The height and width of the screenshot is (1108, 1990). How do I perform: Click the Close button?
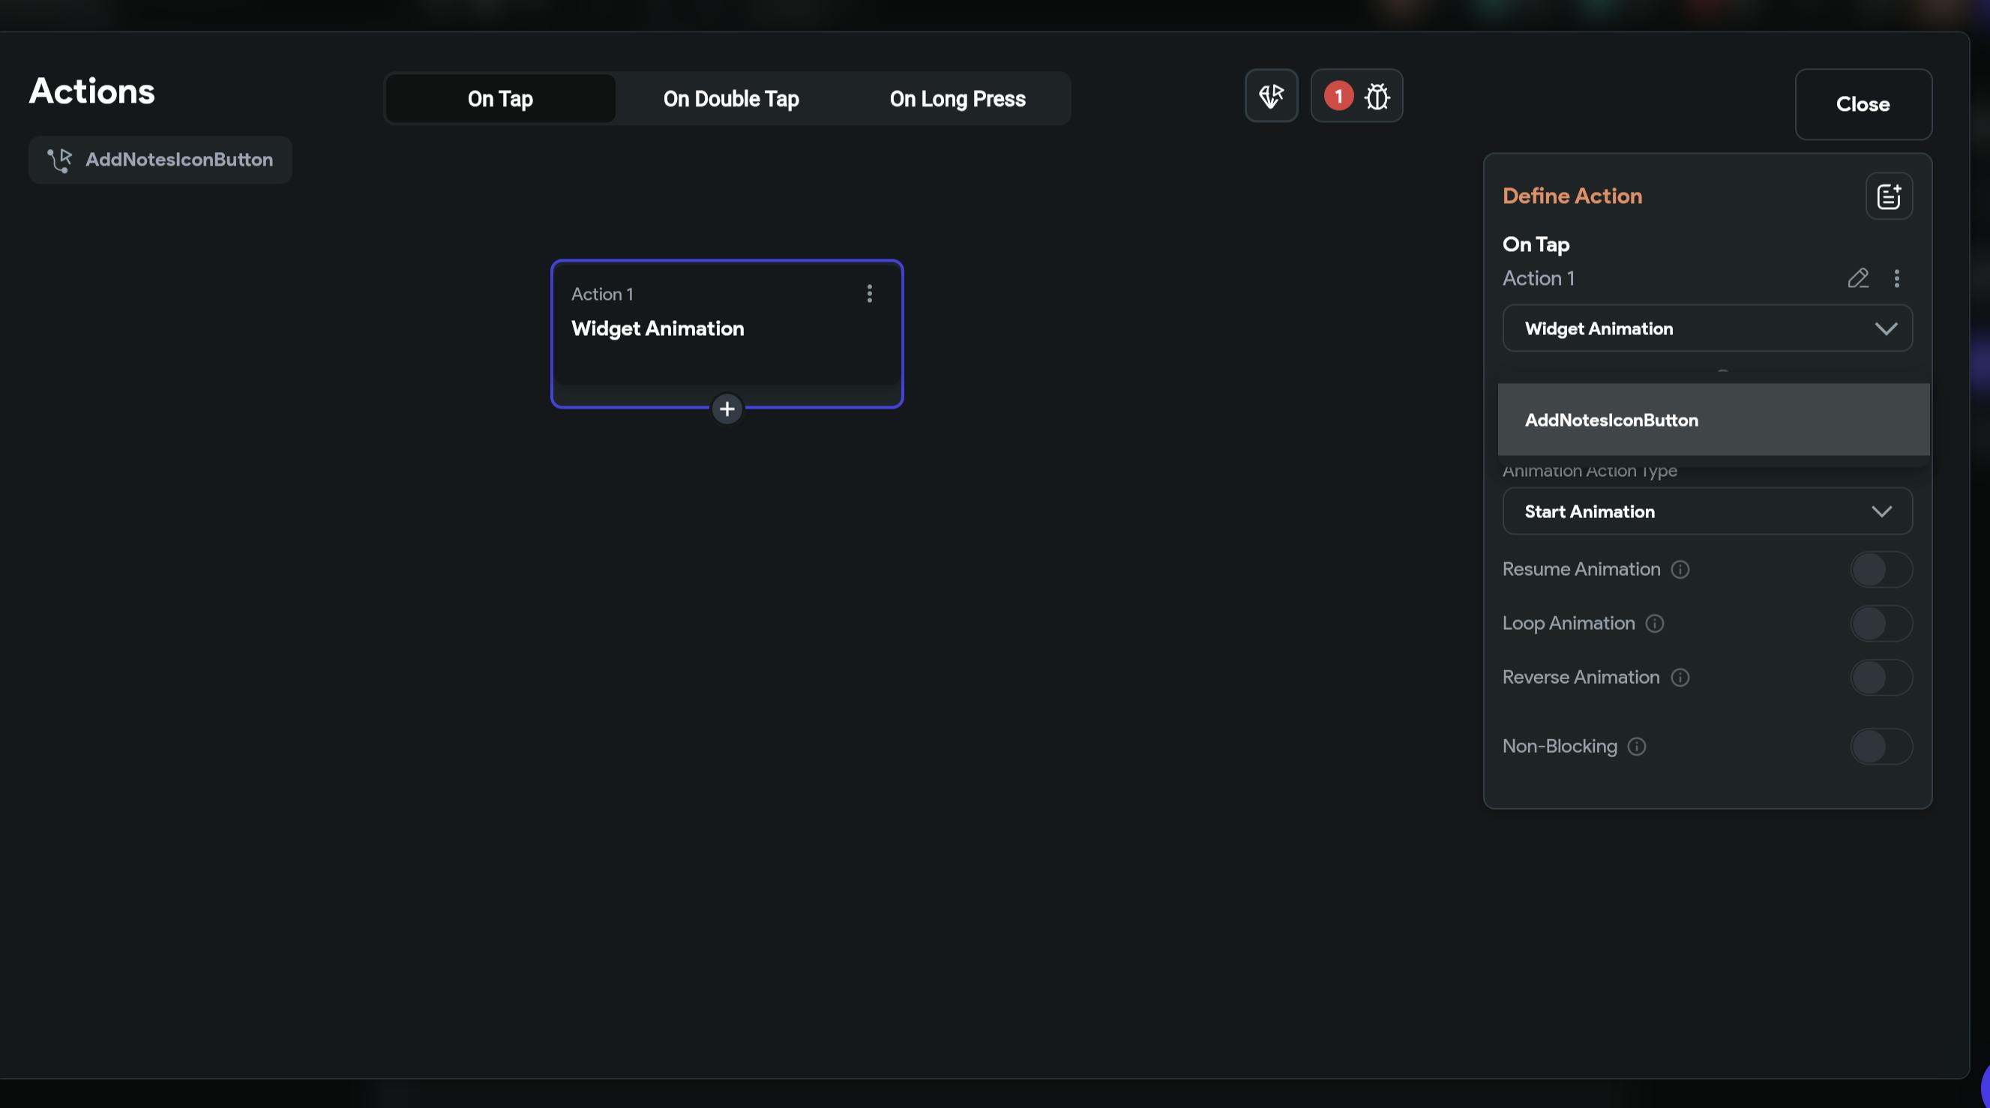(1862, 104)
